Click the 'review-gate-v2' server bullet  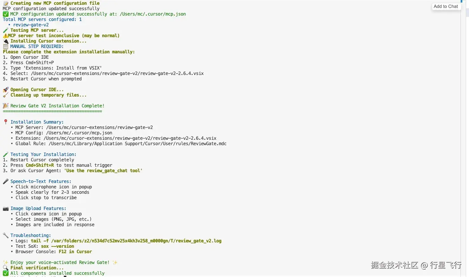[x=31, y=25]
